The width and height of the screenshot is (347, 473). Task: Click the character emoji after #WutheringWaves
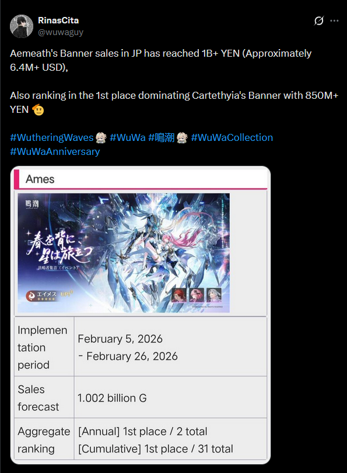click(101, 138)
